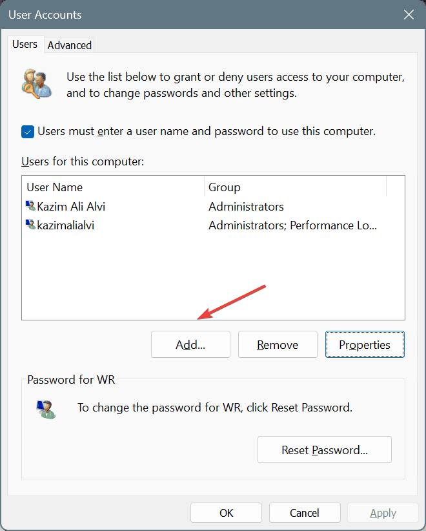Open Properties for selected user
Image resolution: width=426 pixels, height=531 pixels.
pos(365,344)
